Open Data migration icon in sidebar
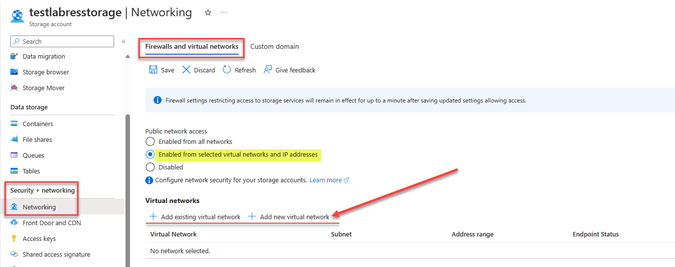Screen dimensions: 675x267 tap(14, 57)
